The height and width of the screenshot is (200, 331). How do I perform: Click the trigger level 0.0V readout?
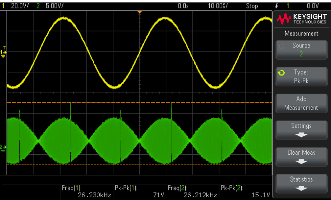coord(312,6)
